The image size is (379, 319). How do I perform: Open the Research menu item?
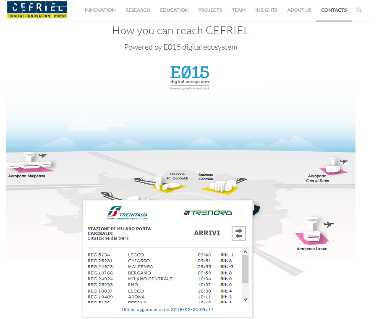coord(138,10)
